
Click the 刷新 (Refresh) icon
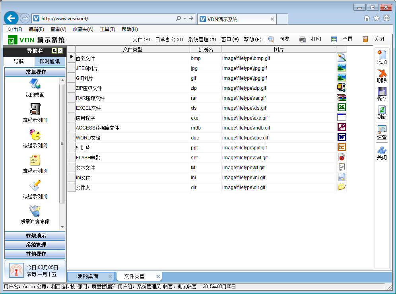coord(382,110)
